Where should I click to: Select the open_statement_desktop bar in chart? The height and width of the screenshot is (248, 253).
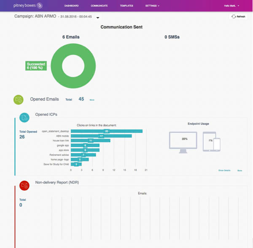(x=106, y=131)
